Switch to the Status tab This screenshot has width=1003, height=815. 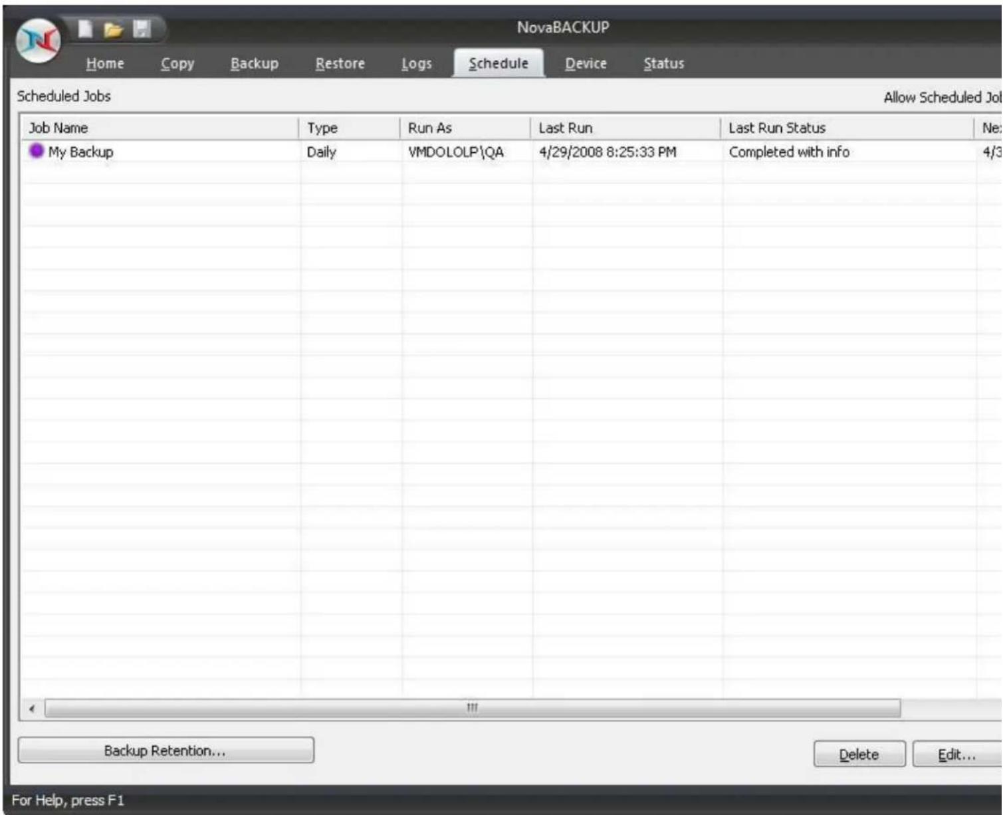pyautogui.click(x=664, y=63)
